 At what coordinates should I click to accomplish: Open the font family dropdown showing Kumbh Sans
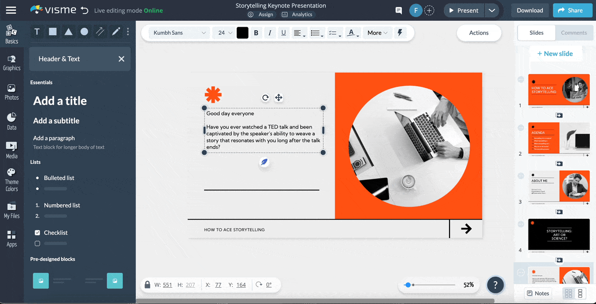pyautogui.click(x=179, y=32)
